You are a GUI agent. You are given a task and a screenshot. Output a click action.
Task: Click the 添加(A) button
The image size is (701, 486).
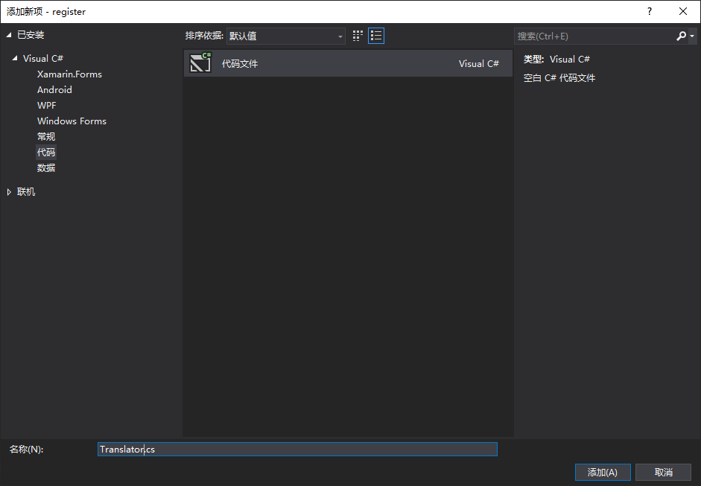point(602,472)
